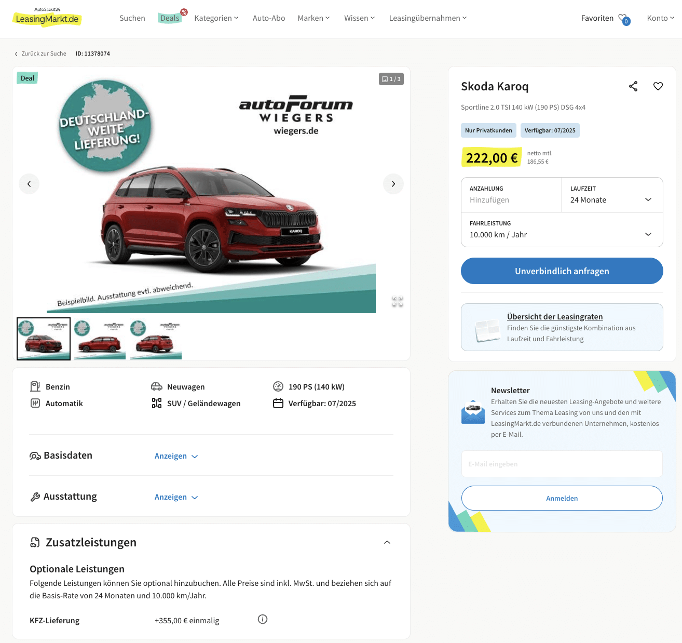Open the Kategorien menu
682x643 pixels.
(216, 18)
